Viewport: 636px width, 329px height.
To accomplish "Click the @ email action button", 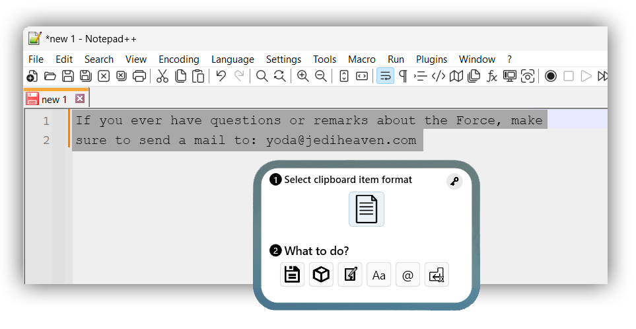I will 407,275.
